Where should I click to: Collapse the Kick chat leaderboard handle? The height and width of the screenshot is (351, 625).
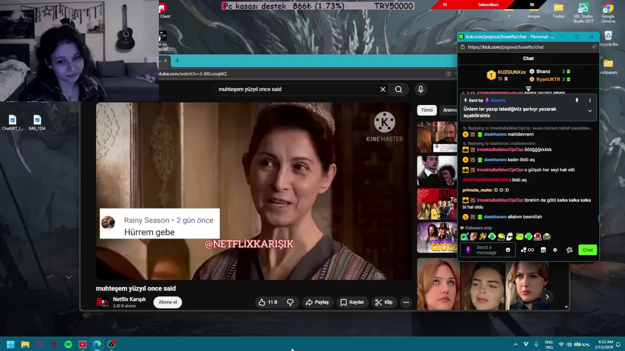pos(528,88)
